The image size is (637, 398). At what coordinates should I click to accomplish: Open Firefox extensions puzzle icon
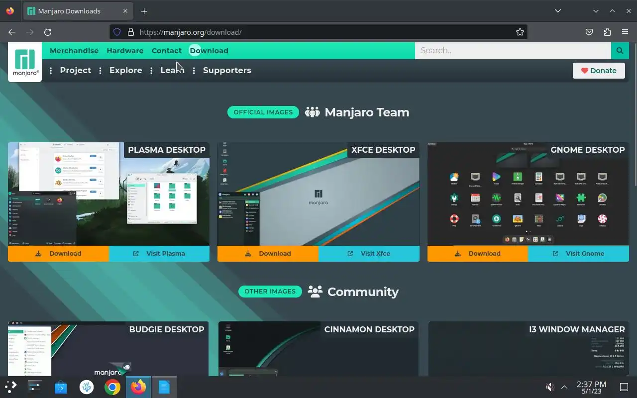607,32
